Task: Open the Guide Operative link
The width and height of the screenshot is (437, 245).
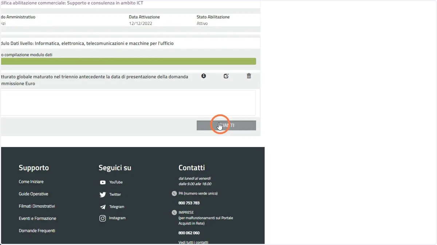Action: [x=34, y=194]
